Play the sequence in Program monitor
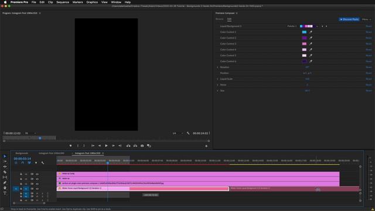 tap(106, 146)
